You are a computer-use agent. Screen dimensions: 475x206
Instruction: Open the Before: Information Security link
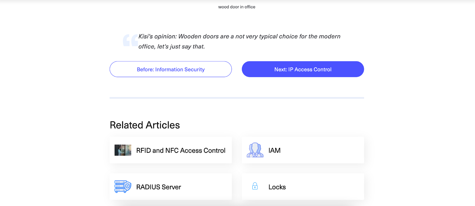point(171,69)
